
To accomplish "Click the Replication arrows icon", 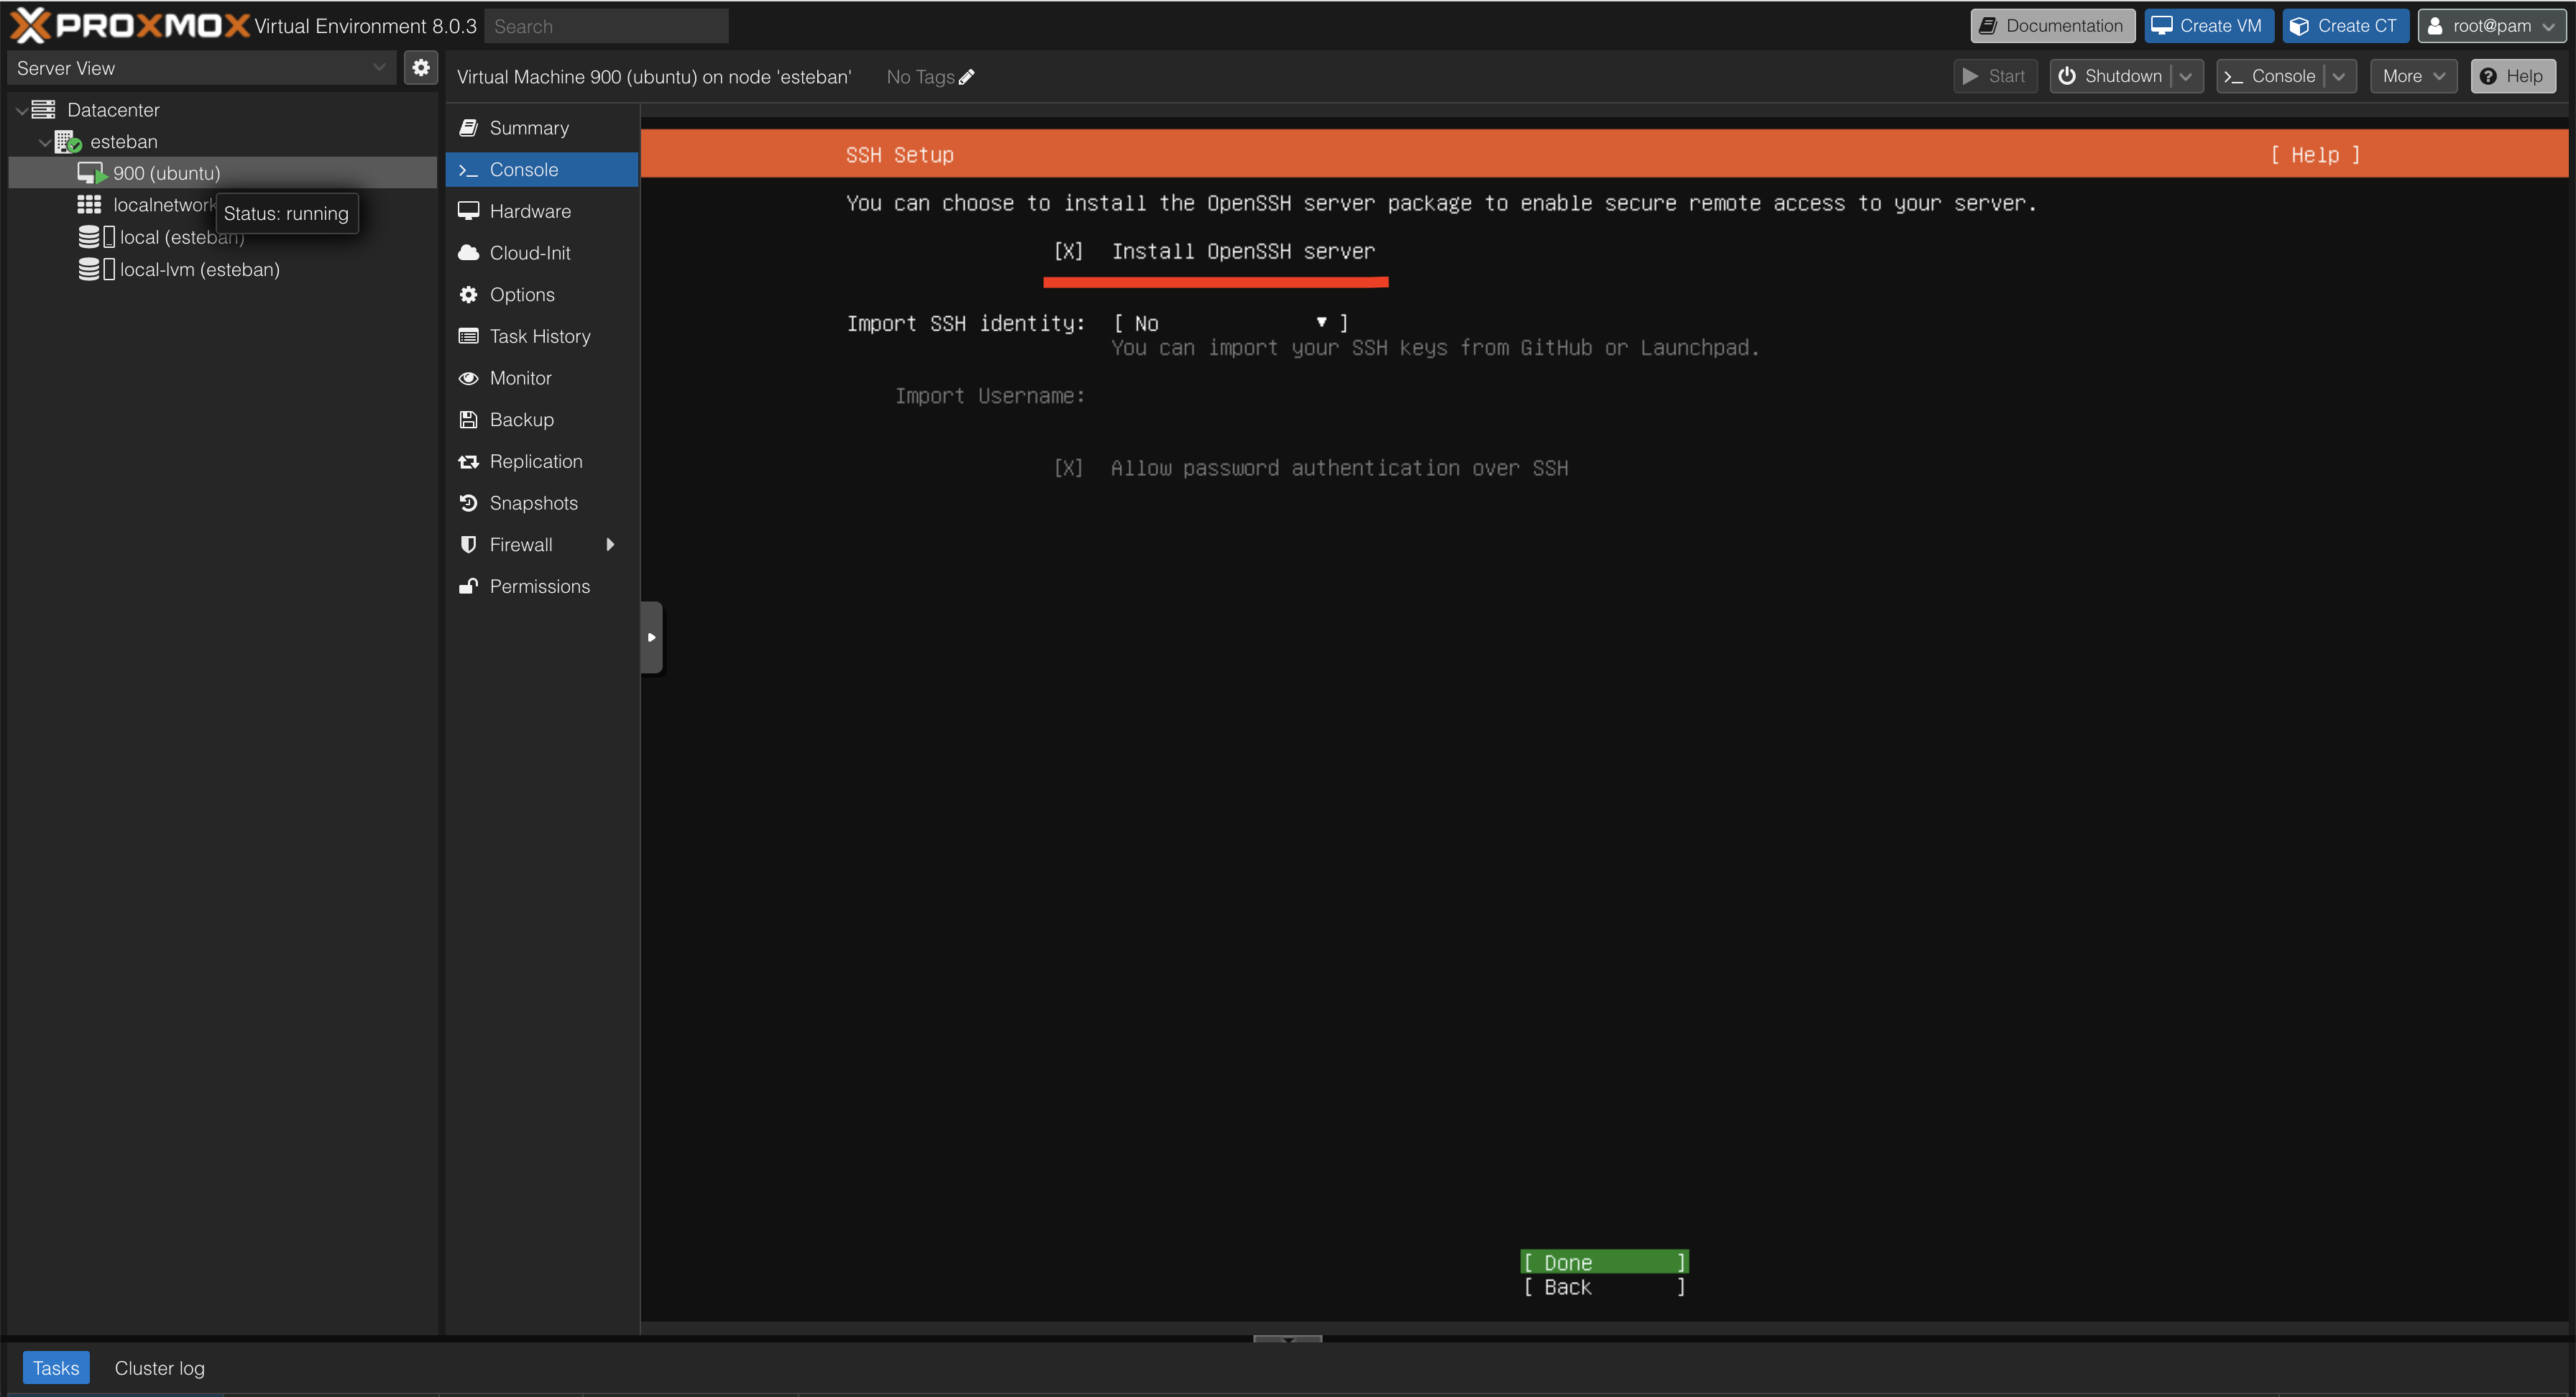I will coord(468,461).
